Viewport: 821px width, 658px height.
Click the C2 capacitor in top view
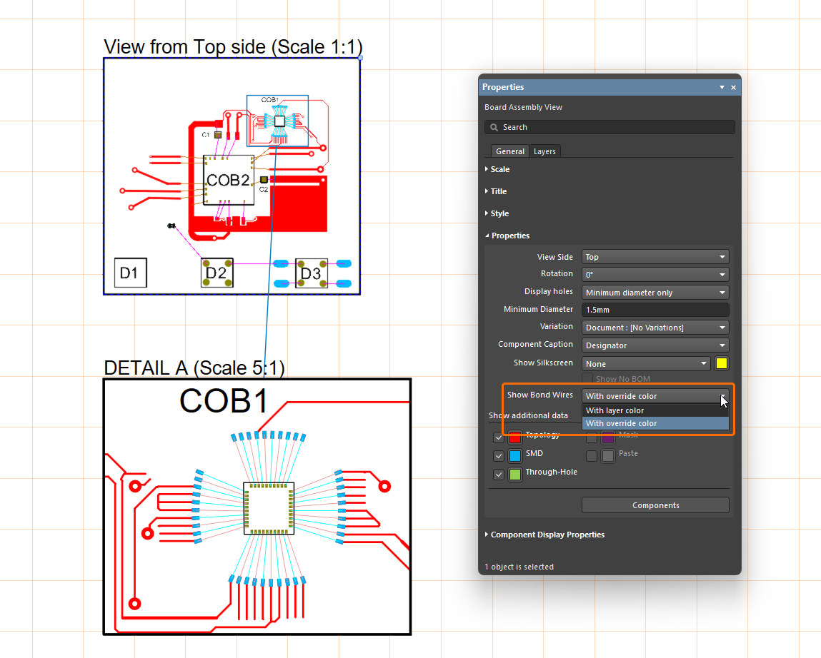264,180
